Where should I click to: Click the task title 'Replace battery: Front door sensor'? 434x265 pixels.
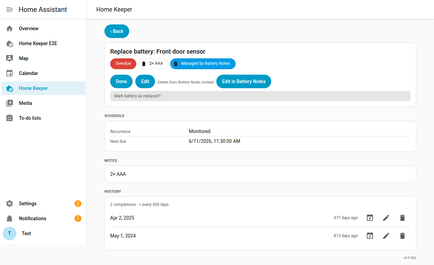click(158, 52)
